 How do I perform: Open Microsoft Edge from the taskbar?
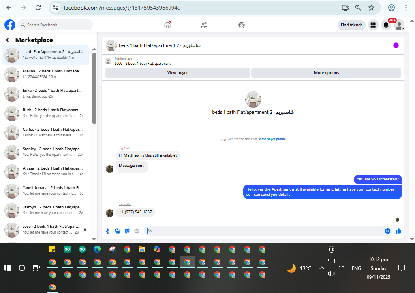click(x=97, y=249)
